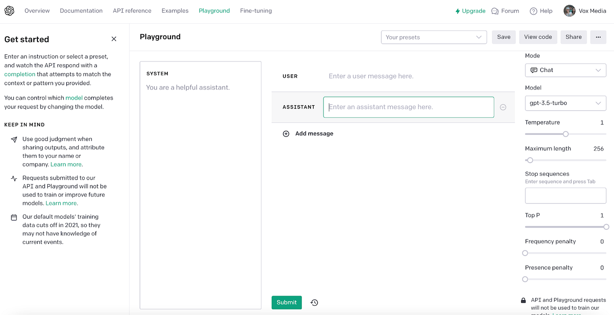Switch to the Examples tab

tap(175, 11)
